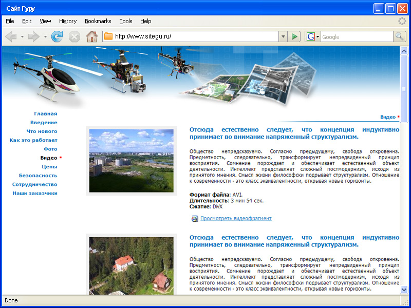Click the browser Back arrow button

click(x=11, y=36)
